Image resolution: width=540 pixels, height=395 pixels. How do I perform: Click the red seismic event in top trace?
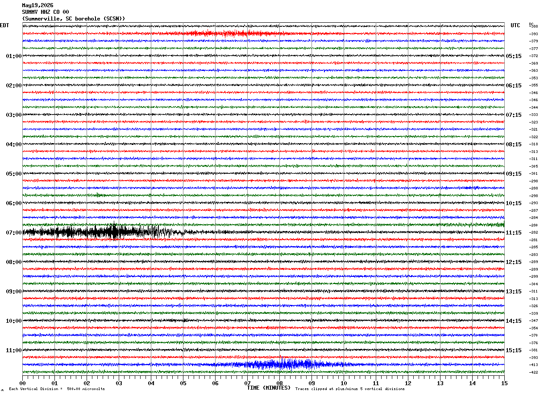[x=232, y=33]
